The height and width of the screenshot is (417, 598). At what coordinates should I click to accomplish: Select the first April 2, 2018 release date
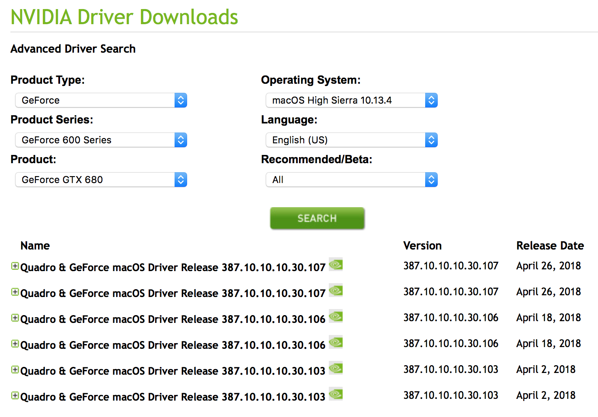point(546,370)
